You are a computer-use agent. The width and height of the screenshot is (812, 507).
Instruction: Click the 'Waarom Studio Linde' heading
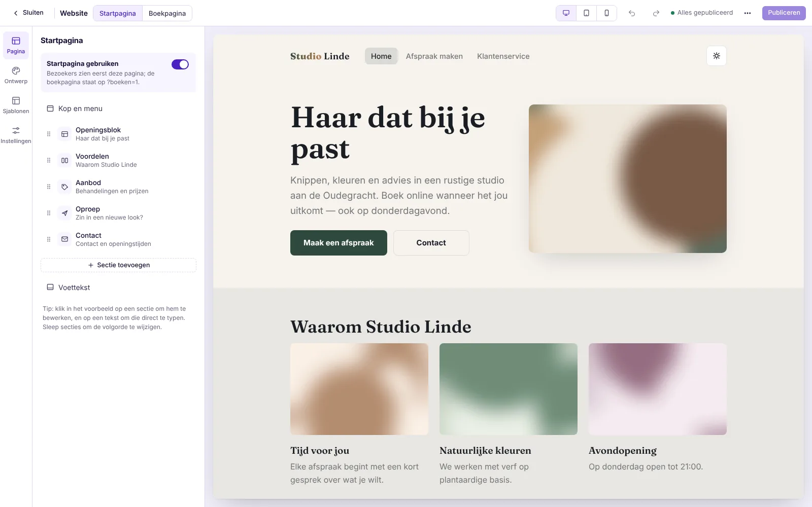(381, 327)
